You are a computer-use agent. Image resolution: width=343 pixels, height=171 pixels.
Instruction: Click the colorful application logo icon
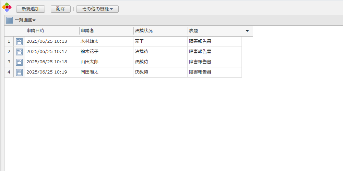tap(7, 7)
